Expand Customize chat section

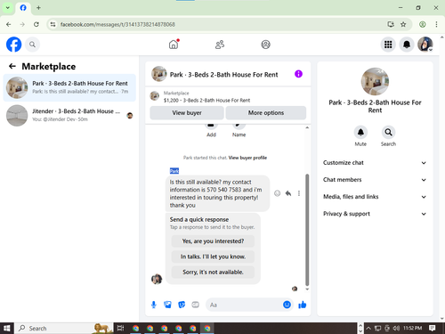375,163
